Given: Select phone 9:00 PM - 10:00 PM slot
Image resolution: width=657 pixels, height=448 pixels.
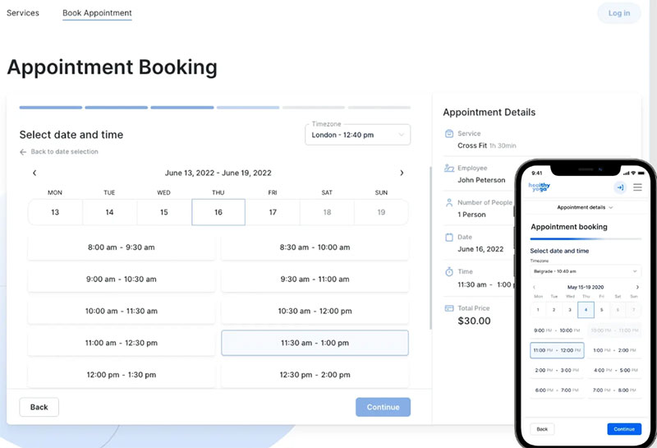Looking at the screenshot, I should (557, 330).
